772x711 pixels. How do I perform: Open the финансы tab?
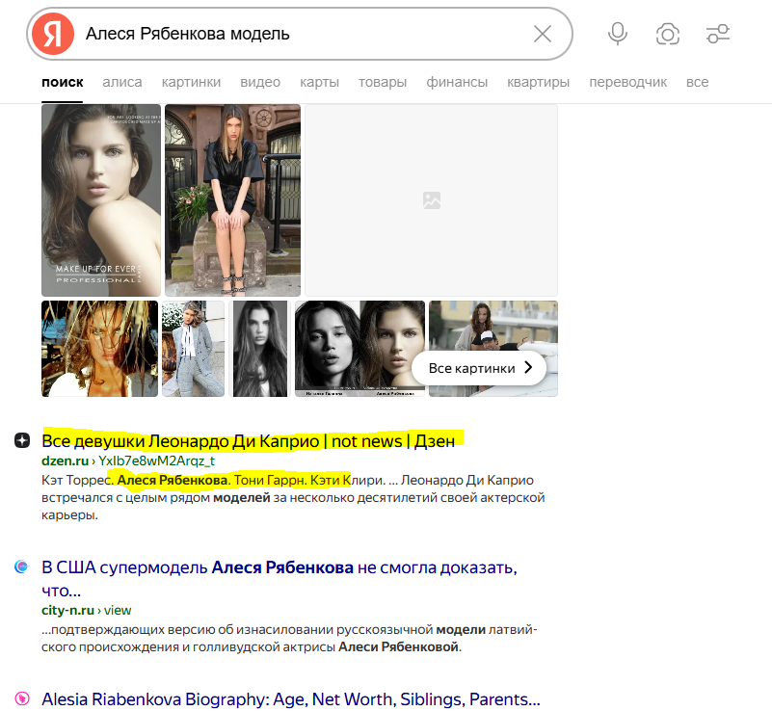click(x=457, y=82)
